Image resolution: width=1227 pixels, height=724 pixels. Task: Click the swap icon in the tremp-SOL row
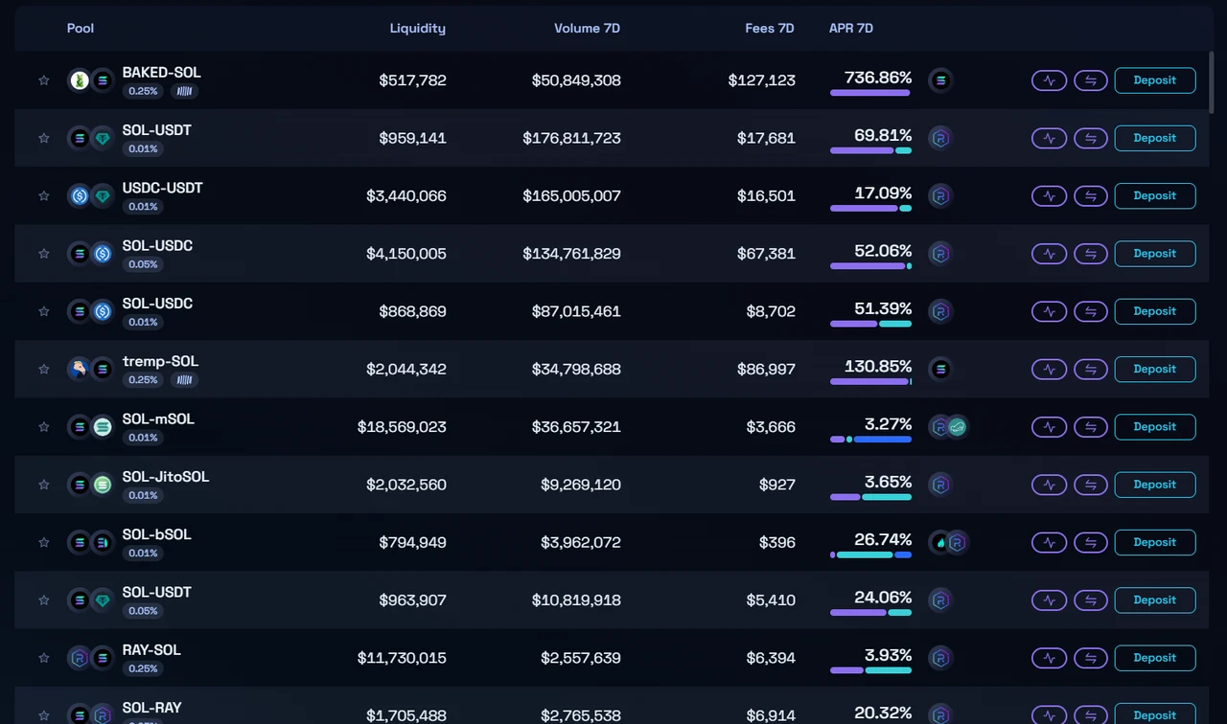click(x=1091, y=369)
